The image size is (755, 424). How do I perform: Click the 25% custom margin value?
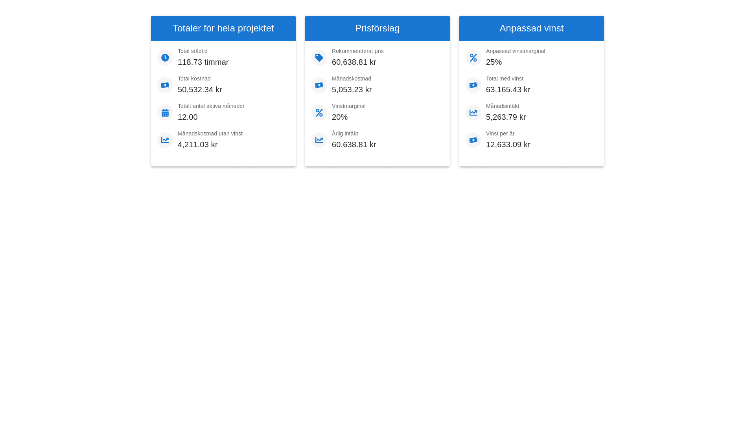pos(494,62)
